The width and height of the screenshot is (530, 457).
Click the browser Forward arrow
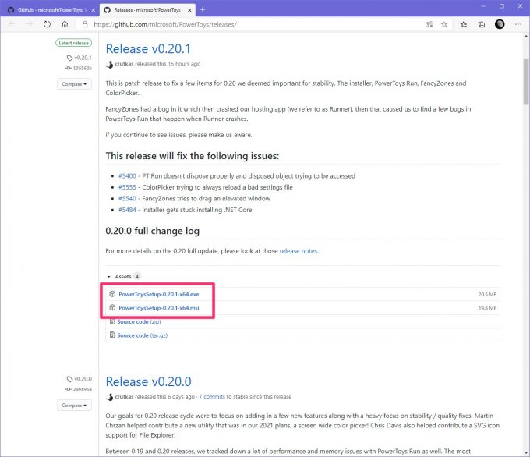point(30,24)
